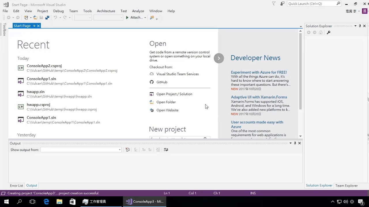Click Solution Explorer Properties wrench icon
The height and width of the screenshot is (207, 369).
pyautogui.click(x=328, y=32)
